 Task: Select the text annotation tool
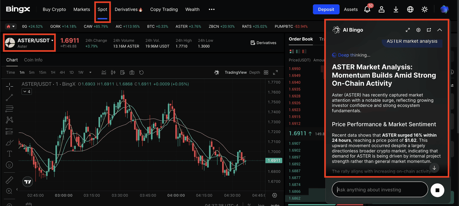pyautogui.click(x=10, y=153)
